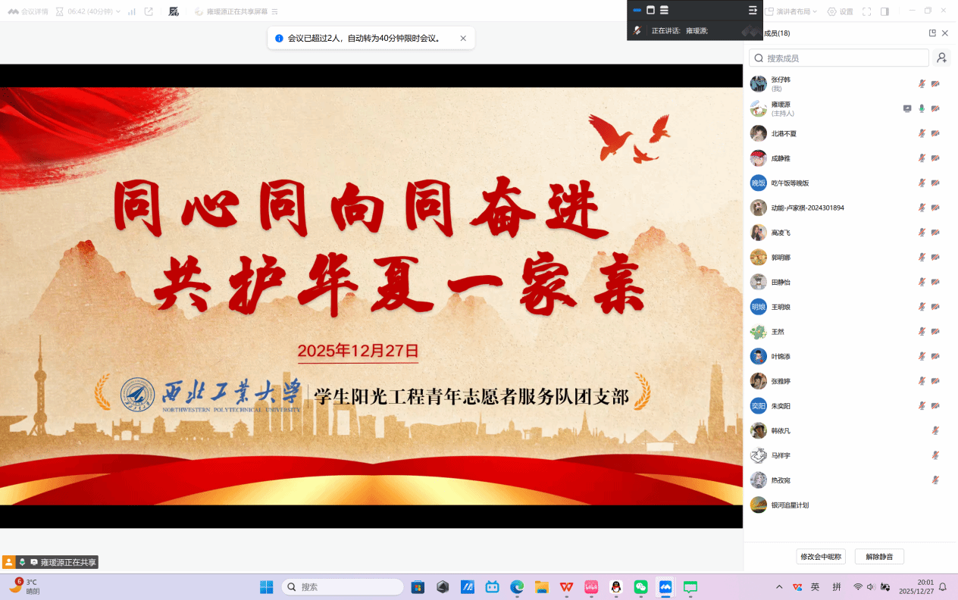Toggle muted mic icon in floating speaker bar

tap(638, 30)
